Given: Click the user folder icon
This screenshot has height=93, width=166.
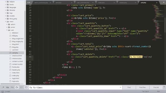Looking at the screenshot, I should coord(9,30).
